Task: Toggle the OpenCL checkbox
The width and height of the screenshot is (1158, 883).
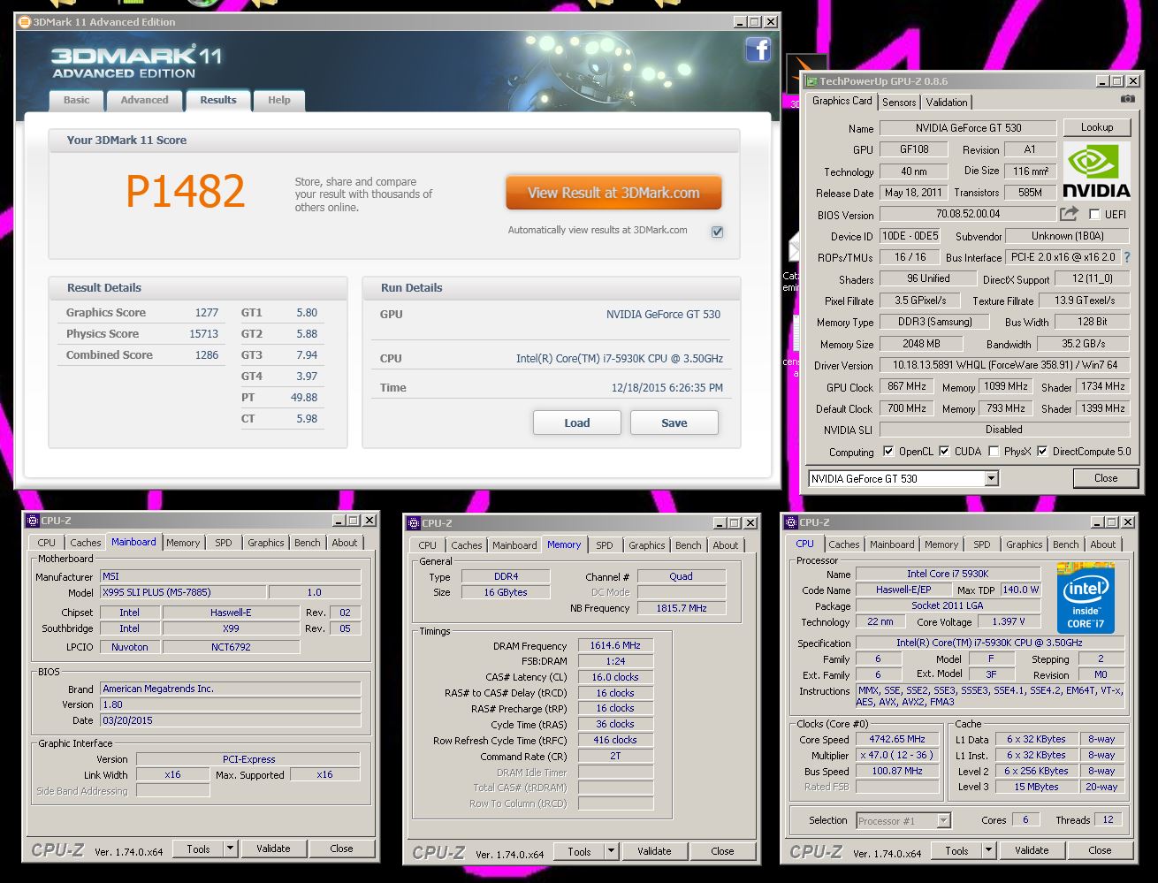Action: coord(888,451)
